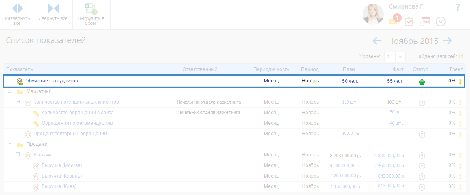
Task: Click the 8 703 000,00 р. plan value
Action: point(345,156)
